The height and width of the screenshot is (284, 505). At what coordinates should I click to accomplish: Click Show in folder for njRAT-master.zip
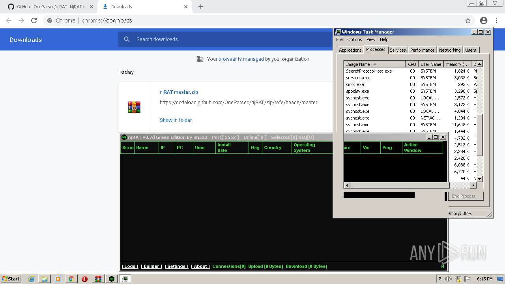pyautogui.click(x=176, y=120)
